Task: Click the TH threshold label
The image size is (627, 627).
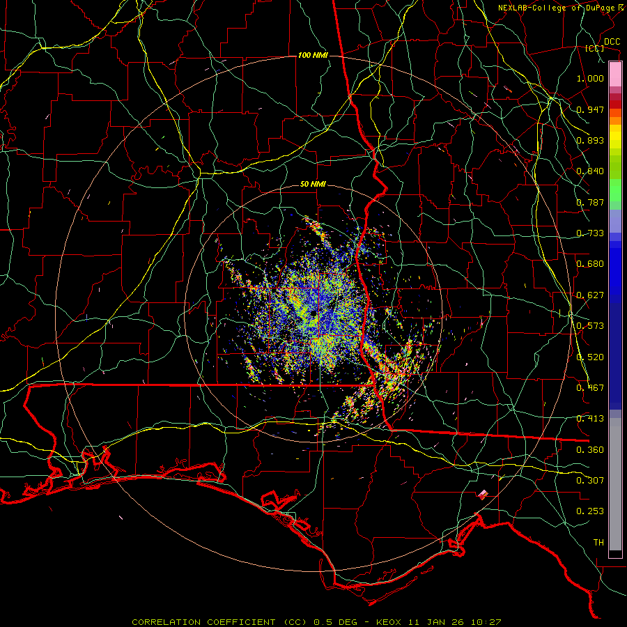Action: point(598,543)
